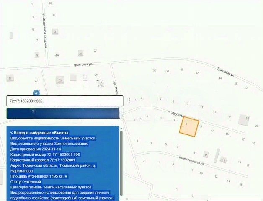Click the scrollbar up arrow in info panel
This screenshot has width=263, height=201.
[121, 129]
